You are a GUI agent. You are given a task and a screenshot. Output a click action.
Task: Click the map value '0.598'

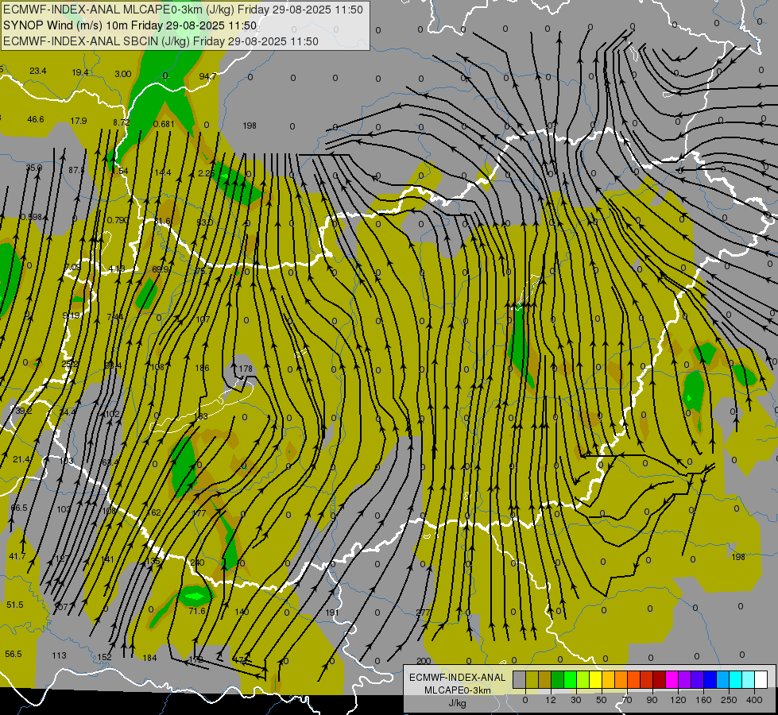31,217
